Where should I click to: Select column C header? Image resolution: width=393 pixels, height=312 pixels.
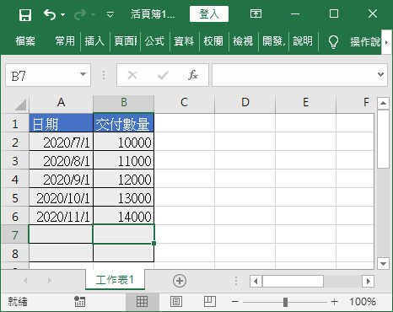(x=185, y=103)
